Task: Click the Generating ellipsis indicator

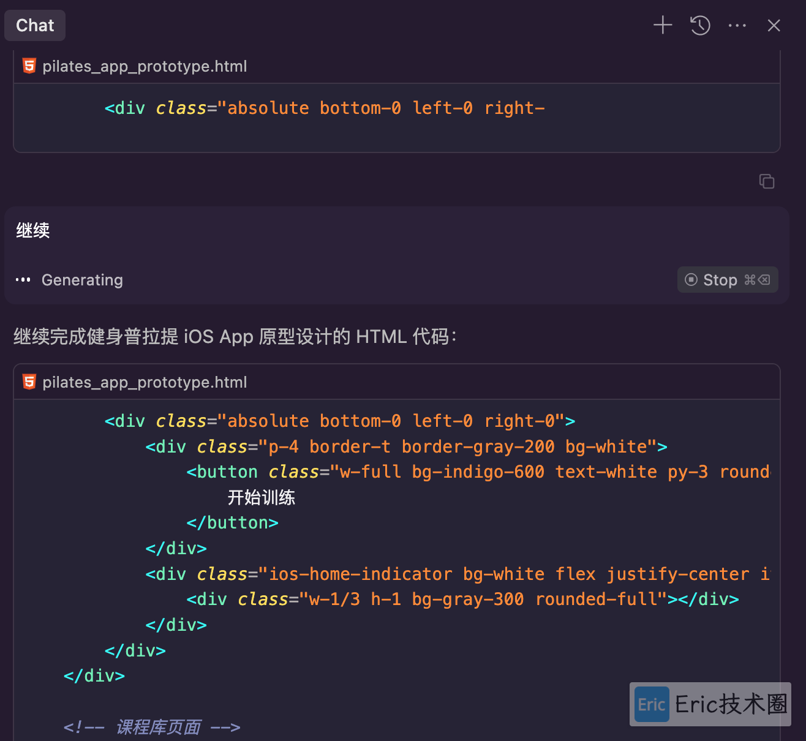Action: point(23,280)
